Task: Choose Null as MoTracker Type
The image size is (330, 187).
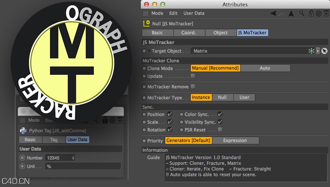Action: 222,98
